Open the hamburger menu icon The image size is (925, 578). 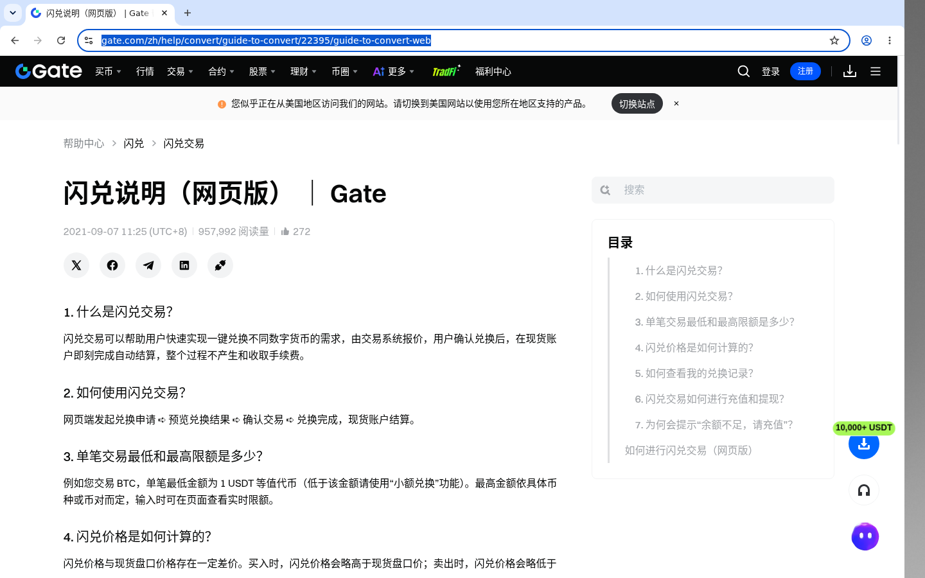[x=876, y=71]
